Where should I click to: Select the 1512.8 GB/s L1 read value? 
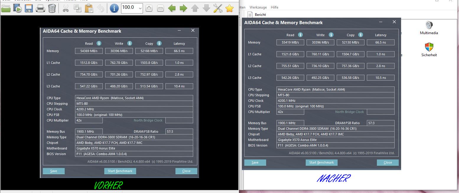click(89, 63)
